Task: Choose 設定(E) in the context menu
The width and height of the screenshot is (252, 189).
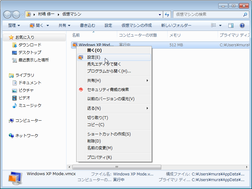Action: click(x=114, y=57)
